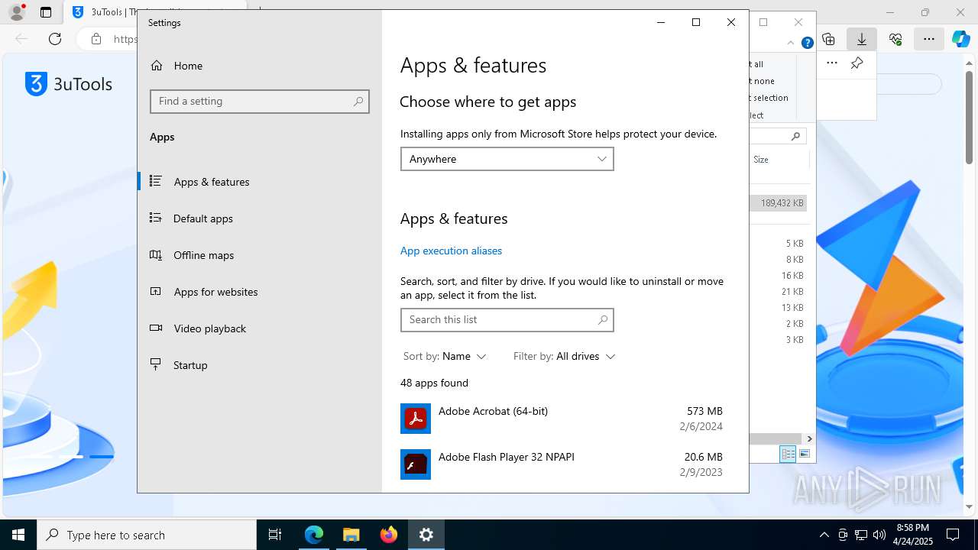Open the notification center

(953, 535)
